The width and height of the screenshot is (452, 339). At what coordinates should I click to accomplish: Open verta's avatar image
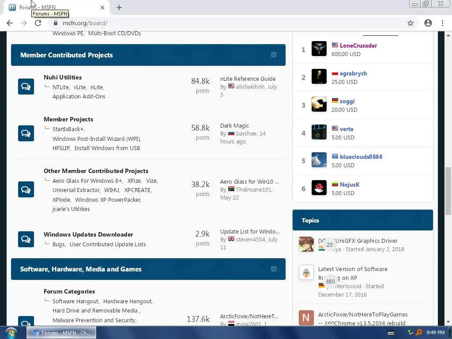pyautogui.click(x=319, y=132)
